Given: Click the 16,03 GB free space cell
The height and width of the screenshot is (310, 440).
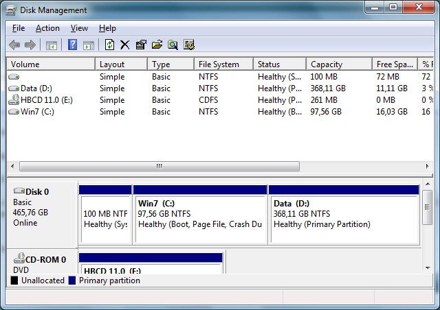Looking at the screenshot, I should coord(392,112).
